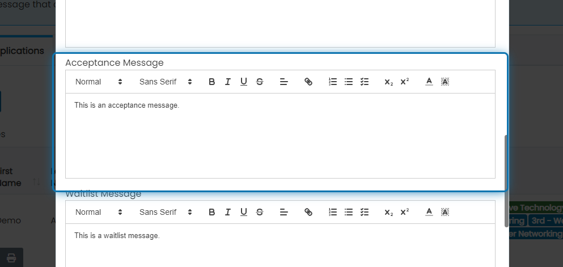Apply subscript in Acceptance Message editor
The height and width of the screenshot is (267, 563).
click(389, 82)
